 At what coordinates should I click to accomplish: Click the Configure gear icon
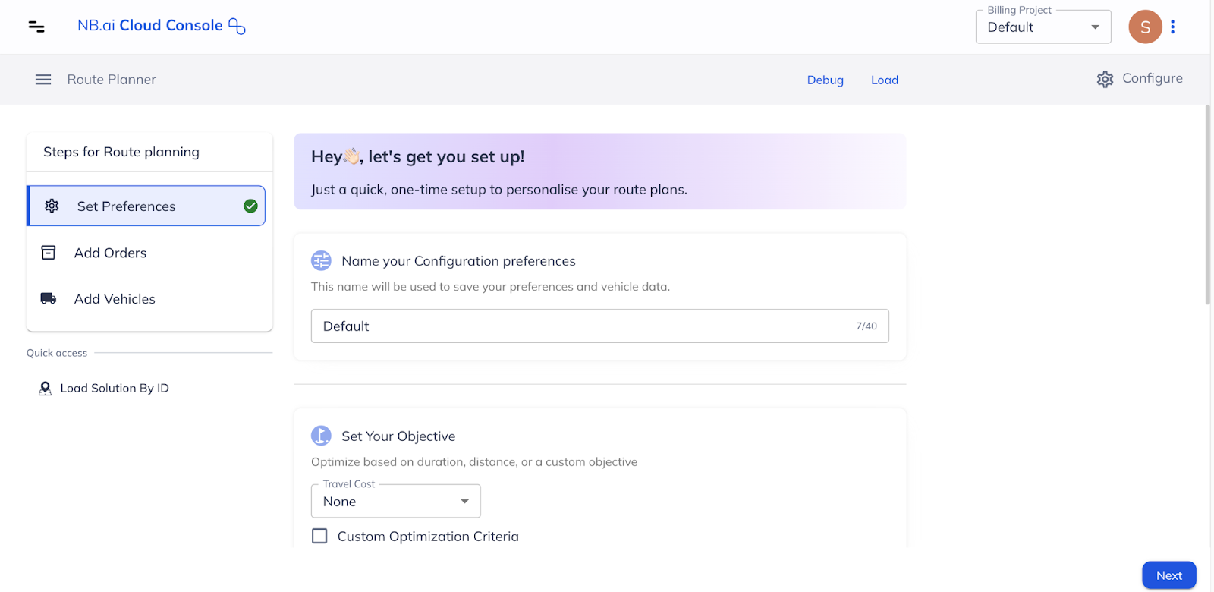pos(1105,79)
